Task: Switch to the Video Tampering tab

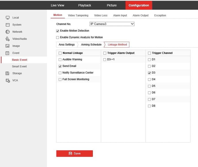Action: pyautogui.click(x=78, y=15)
